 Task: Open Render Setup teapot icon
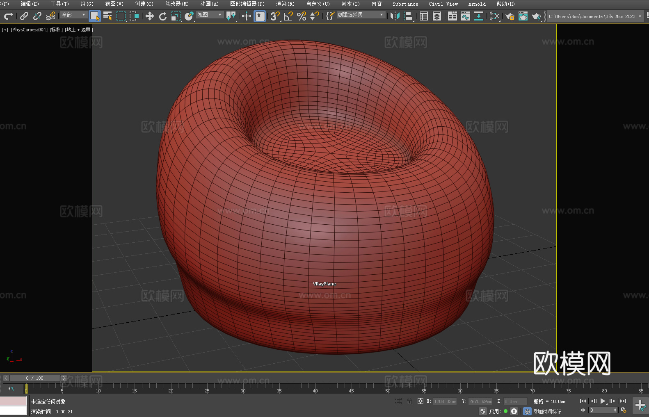coord(510,16)
